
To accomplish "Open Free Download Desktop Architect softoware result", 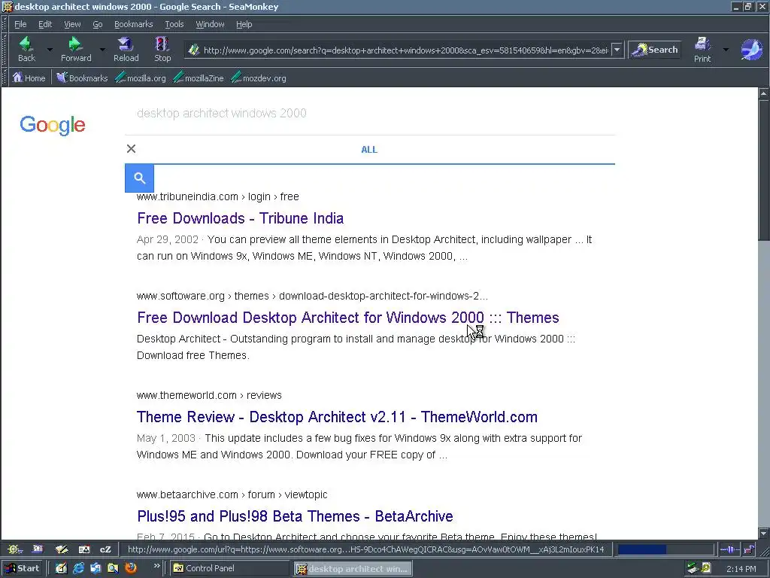I will [x=347, y=318].
